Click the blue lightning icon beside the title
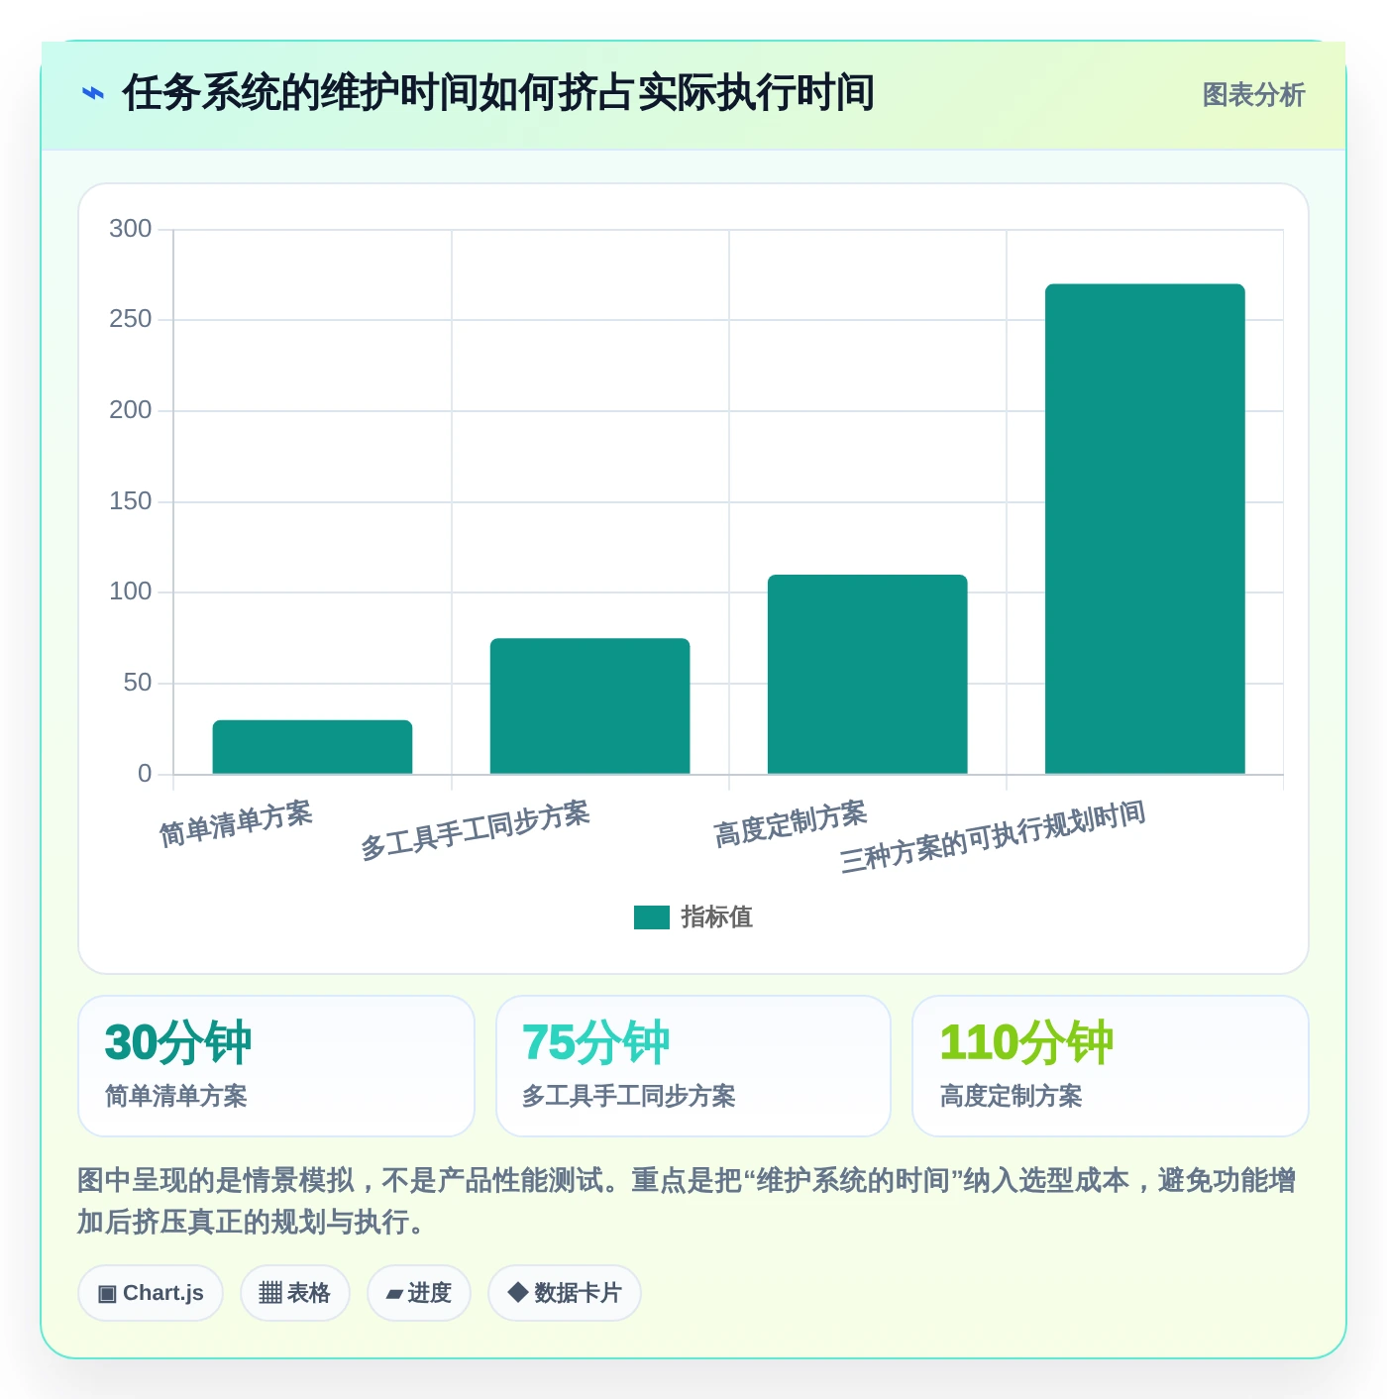1387x1399 pixels. point(93,94)
